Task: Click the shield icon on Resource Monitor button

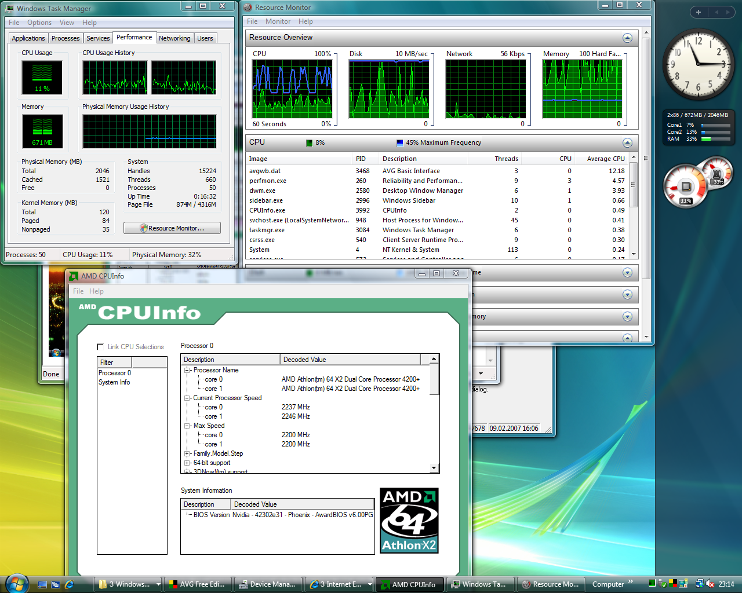Action: [144, 228]
